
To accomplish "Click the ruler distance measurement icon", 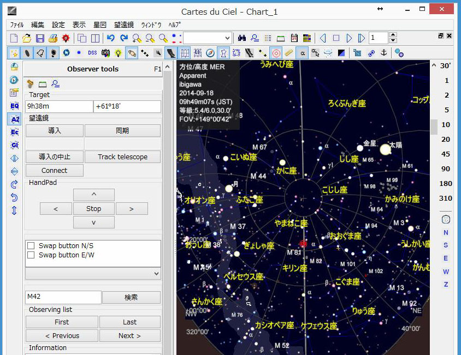I will point(289,53).
